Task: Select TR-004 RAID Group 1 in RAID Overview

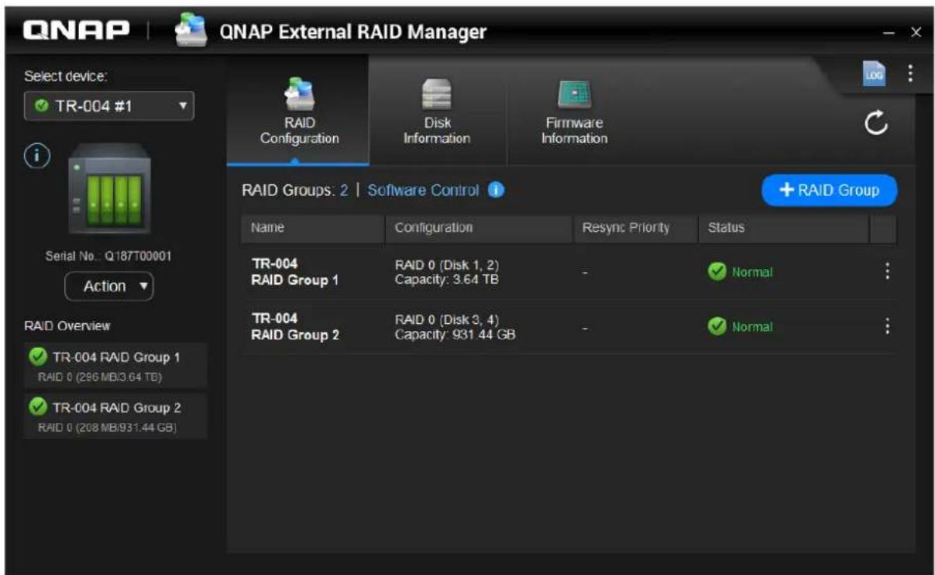Action: coord(115,364)
